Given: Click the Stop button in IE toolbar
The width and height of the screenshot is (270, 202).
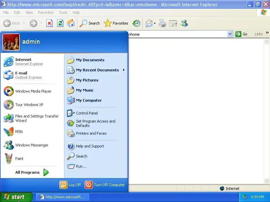Looking at the screenshot, I should pos(49,23).
